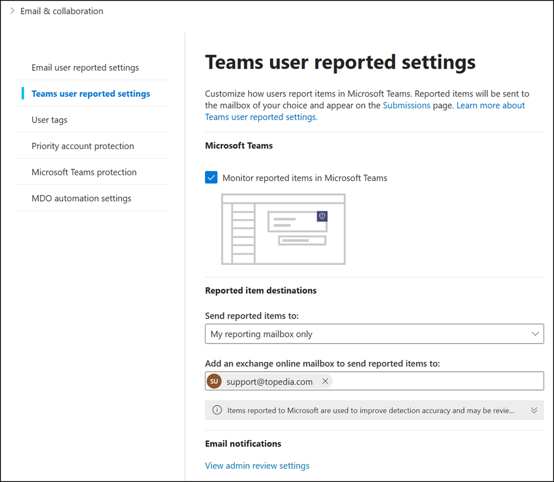Click the SU avatar for support@topedia.com
The height and width of the screenshot is (482, 554).
214,381
